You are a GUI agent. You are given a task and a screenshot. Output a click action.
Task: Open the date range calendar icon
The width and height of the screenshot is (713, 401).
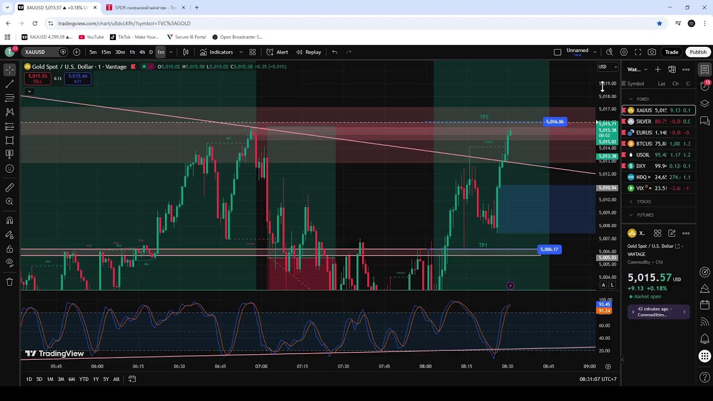pyautogui.click(x=132, y=379)
